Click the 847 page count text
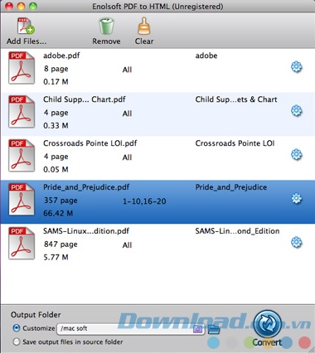Screen dimensions: 315x353 coord(61,244)
